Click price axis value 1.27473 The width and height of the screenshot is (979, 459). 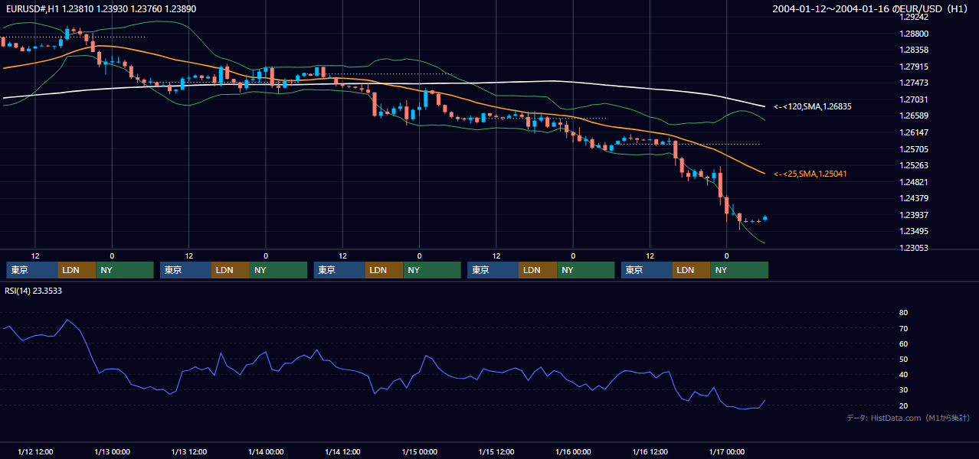point(913,83)
